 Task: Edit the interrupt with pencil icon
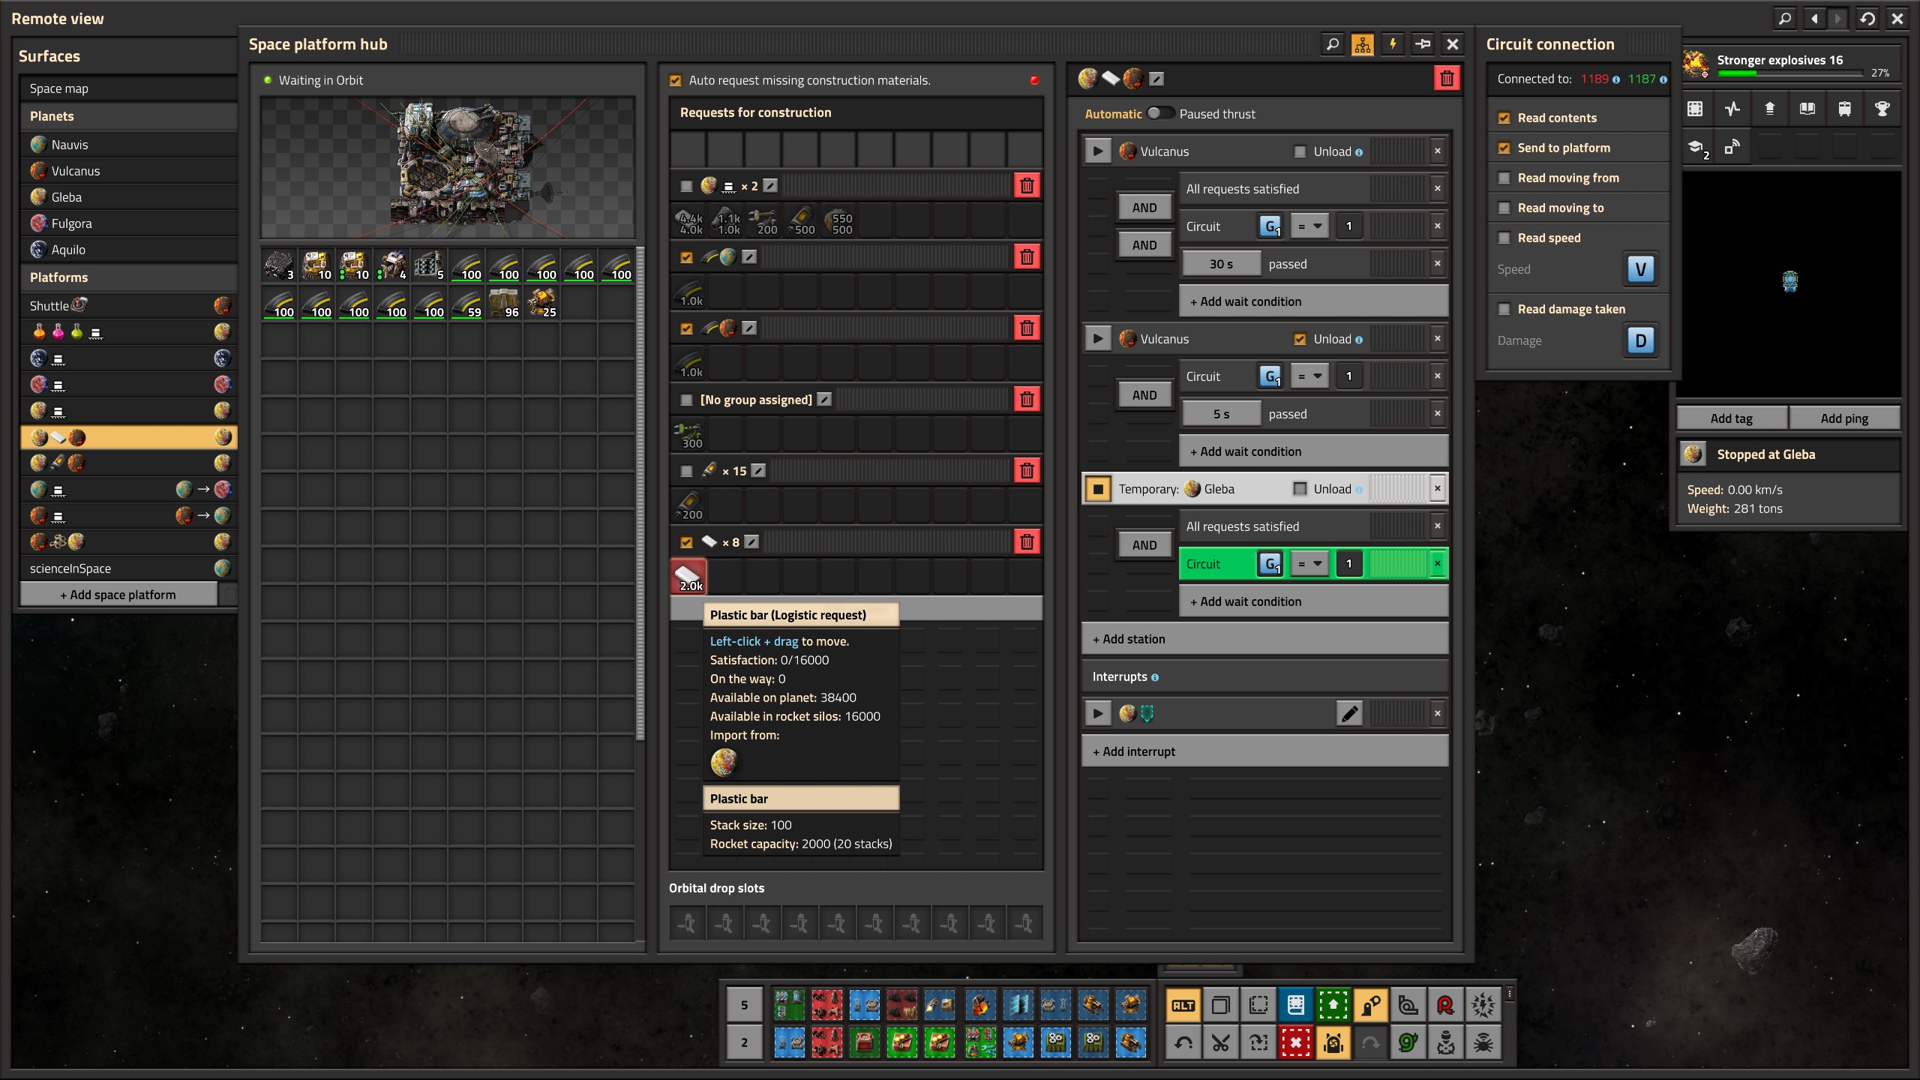pyautogui.click(x=1349, y=713)
